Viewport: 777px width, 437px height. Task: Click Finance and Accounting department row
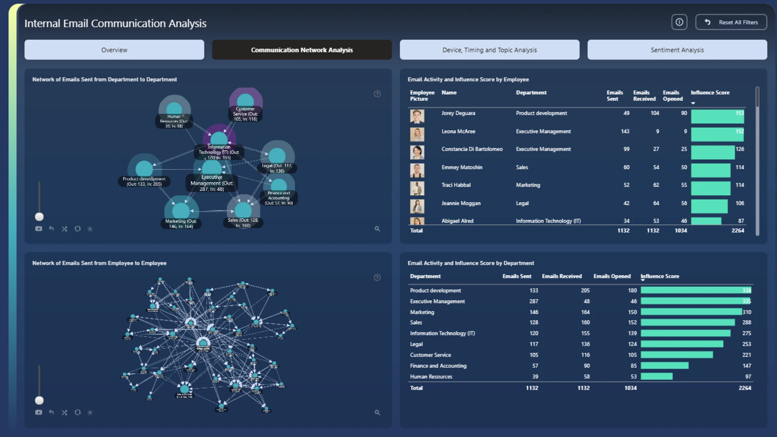tap(580, 366)
